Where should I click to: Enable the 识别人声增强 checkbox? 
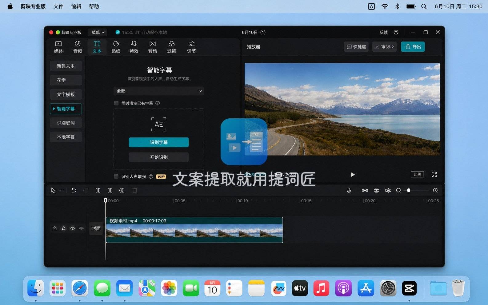click(116, 176)
